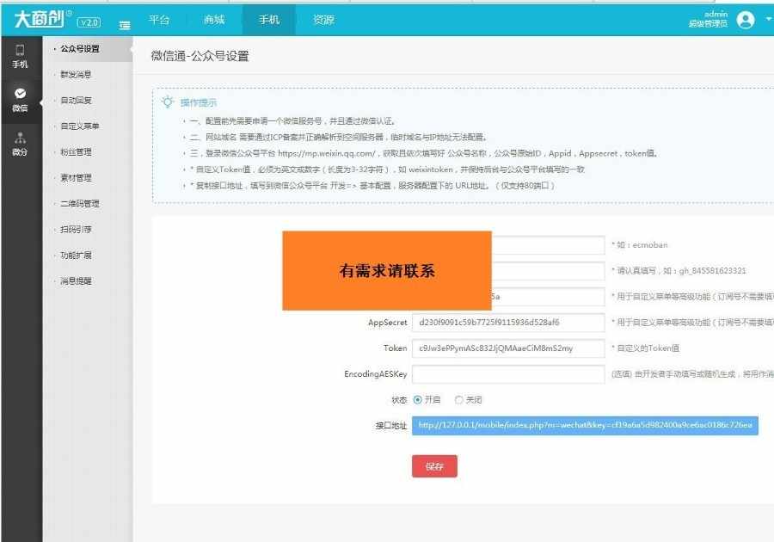Click the 操作提示 heading
The image size is (774, 542).
(199, 102)
